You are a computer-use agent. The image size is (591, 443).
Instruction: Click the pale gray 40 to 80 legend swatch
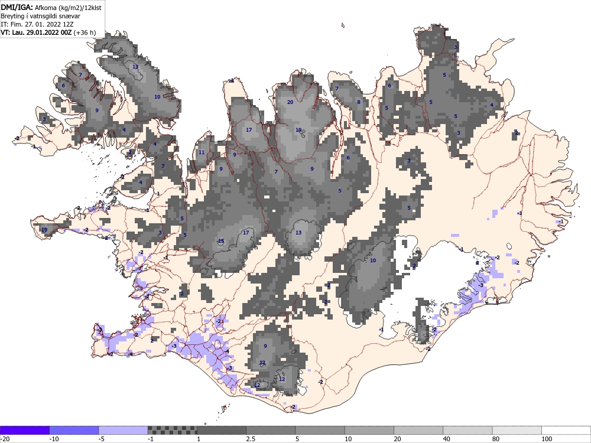tap(467, 430)
